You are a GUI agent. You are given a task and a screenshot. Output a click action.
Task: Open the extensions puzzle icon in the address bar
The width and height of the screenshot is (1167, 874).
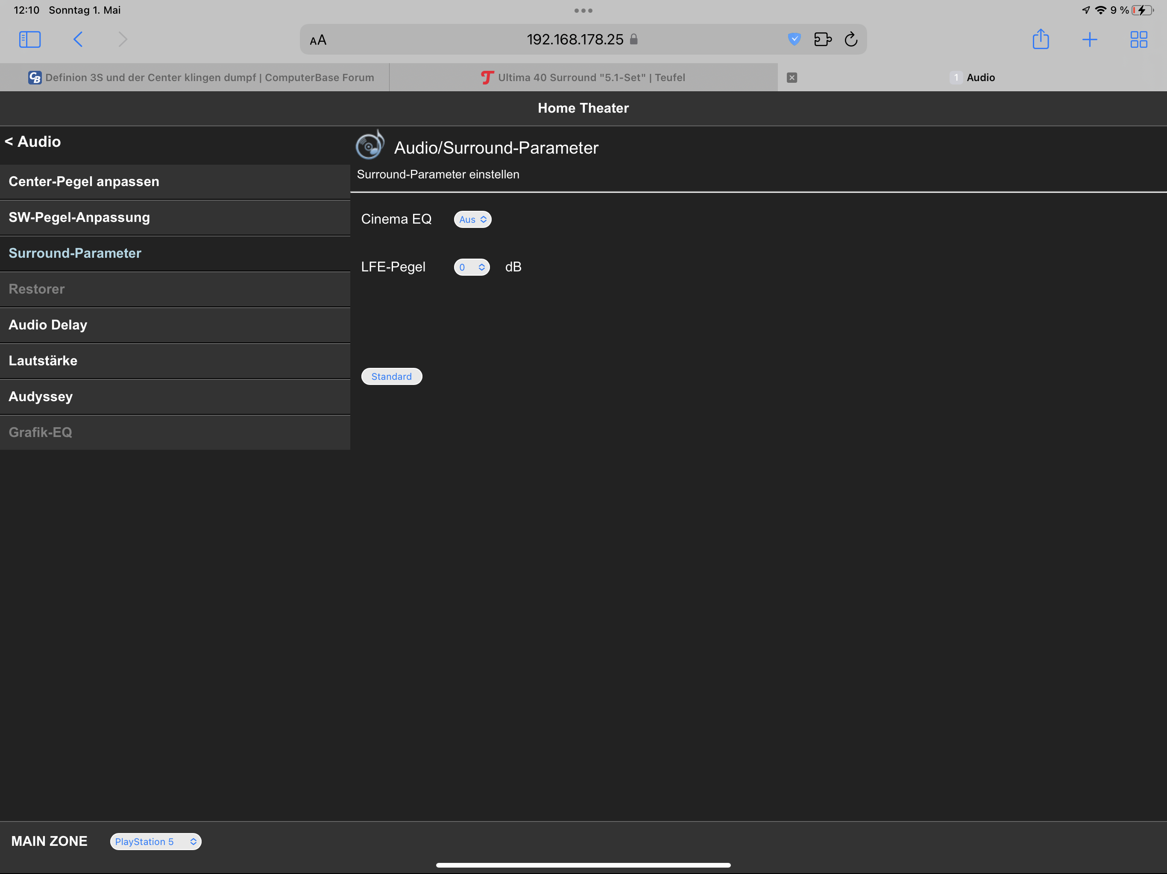coord(822,40)
